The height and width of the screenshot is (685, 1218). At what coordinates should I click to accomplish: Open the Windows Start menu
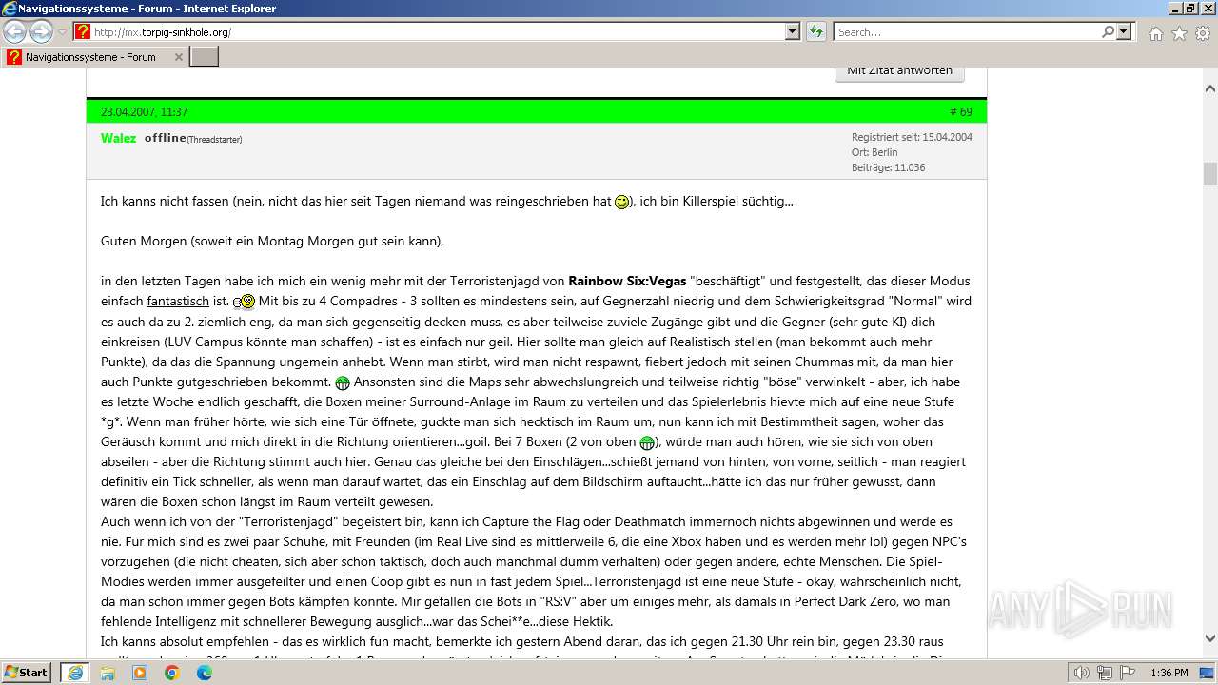tap(26, 672)
